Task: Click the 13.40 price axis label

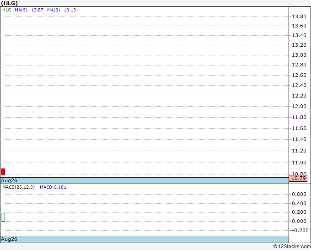Action: point(299,35)
